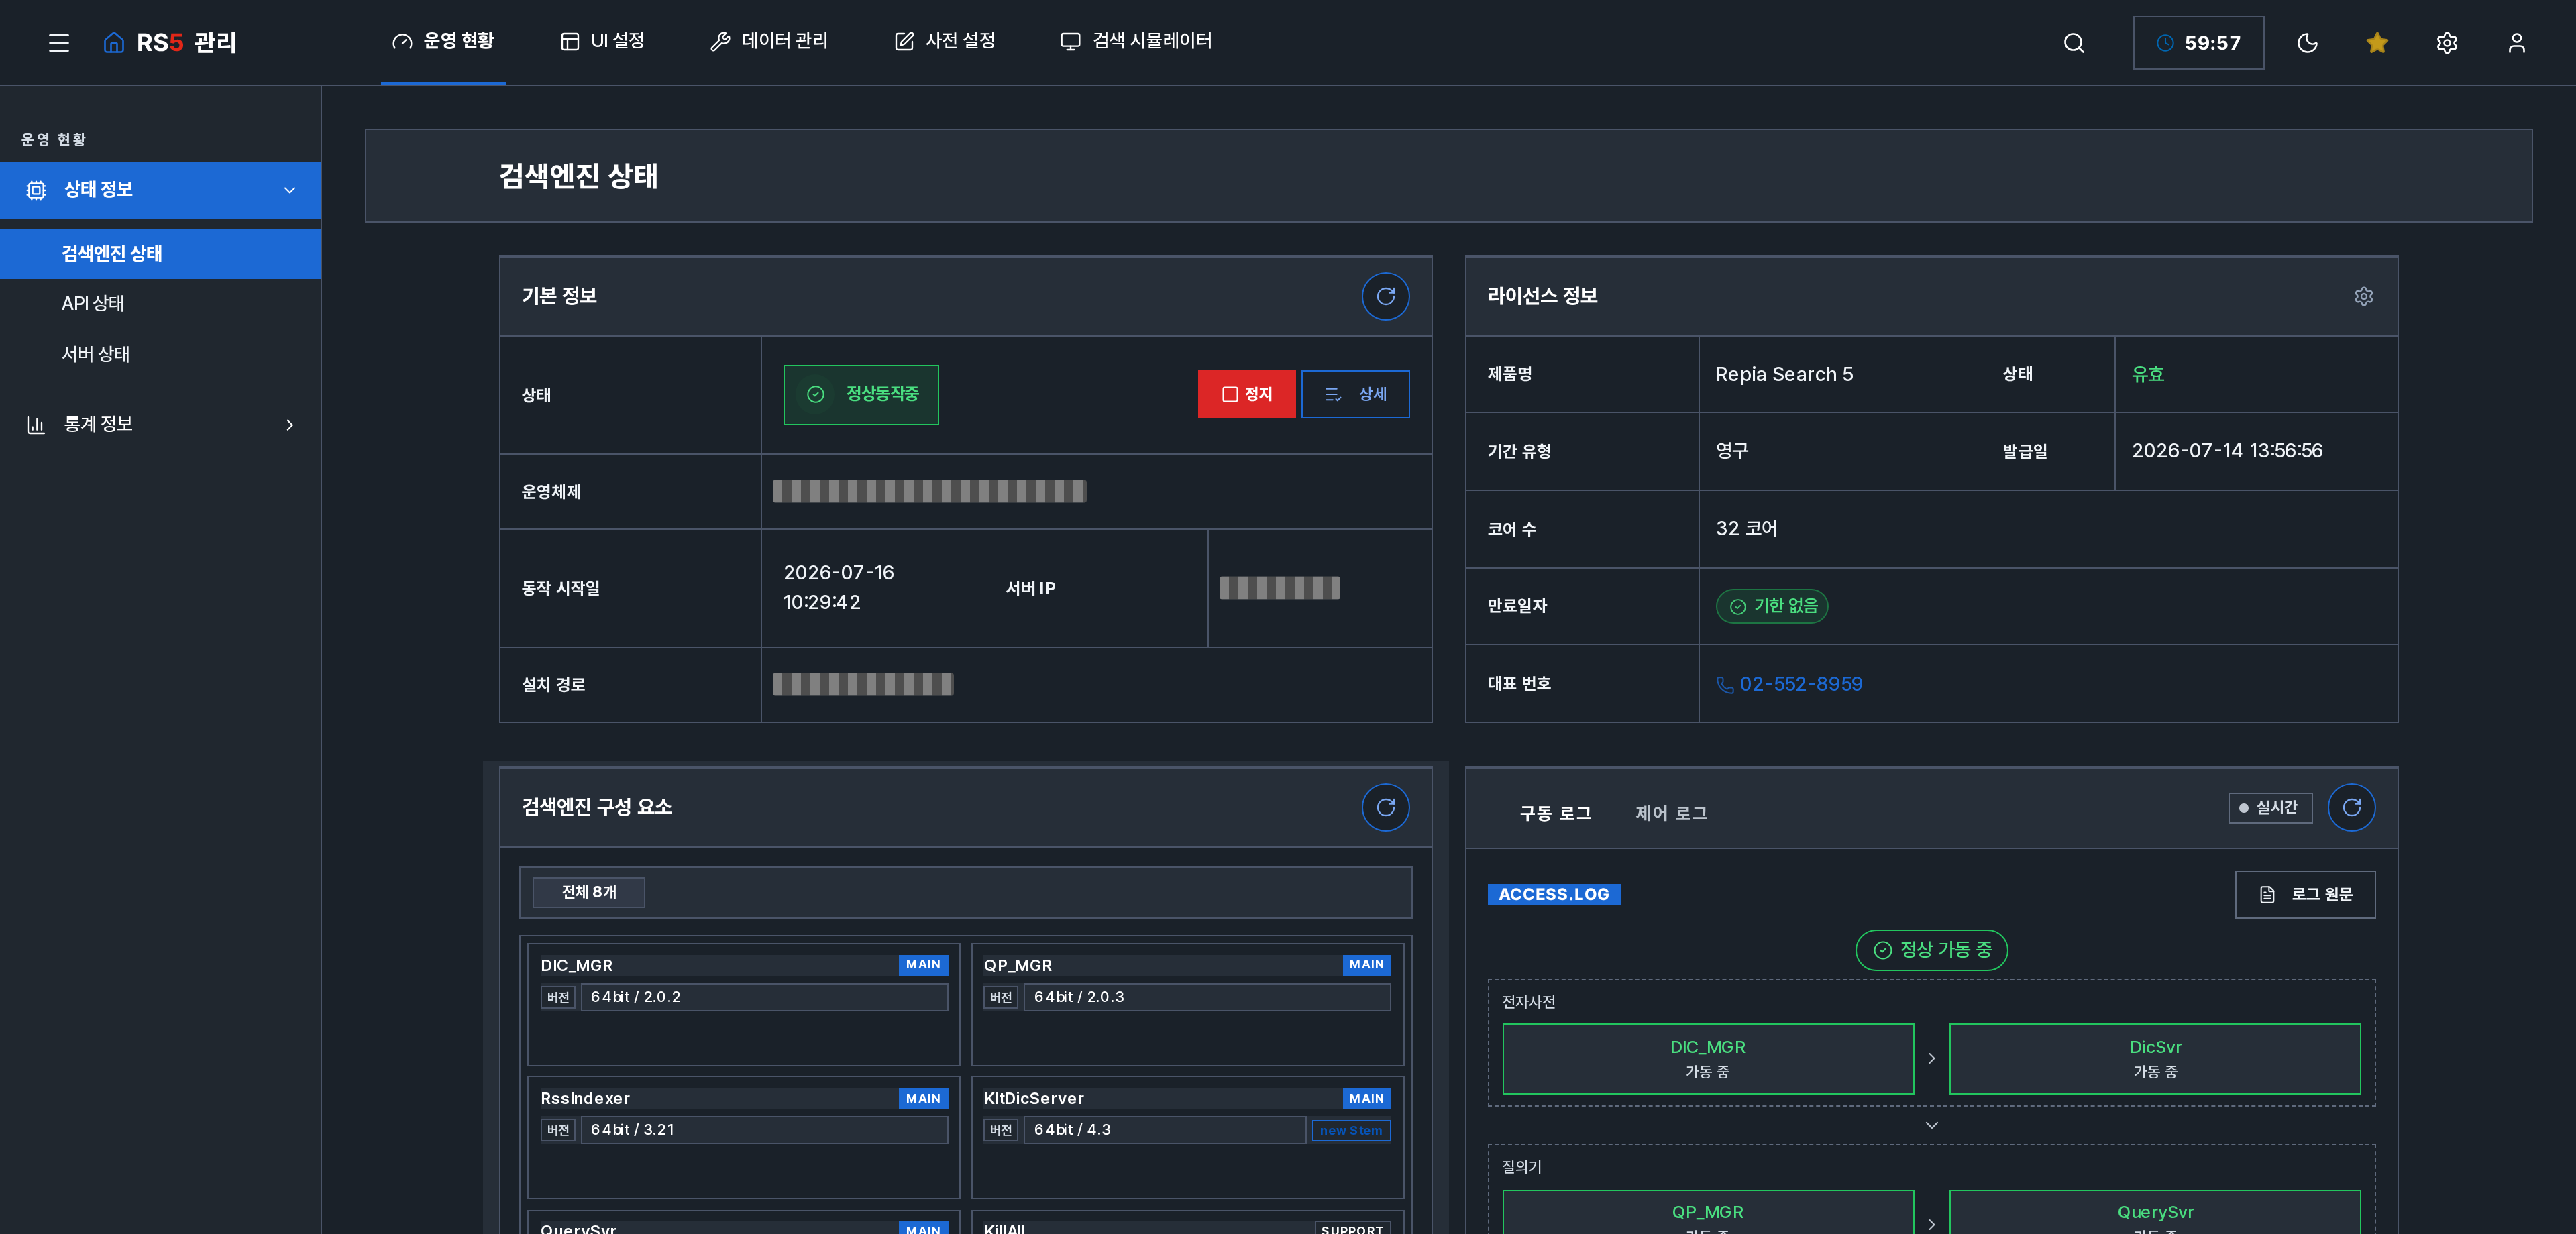This screenshot has height=1234, width=2576.
Task: Select the QuerySvr node in 질의기
Action: tap(2154, 1211)
